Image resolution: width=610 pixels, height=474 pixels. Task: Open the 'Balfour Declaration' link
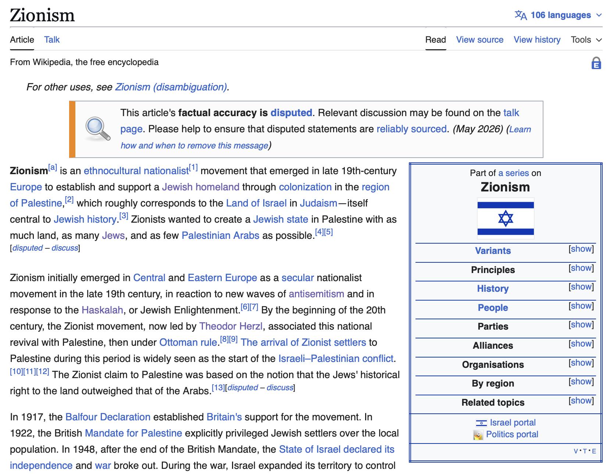coord(108,417)
